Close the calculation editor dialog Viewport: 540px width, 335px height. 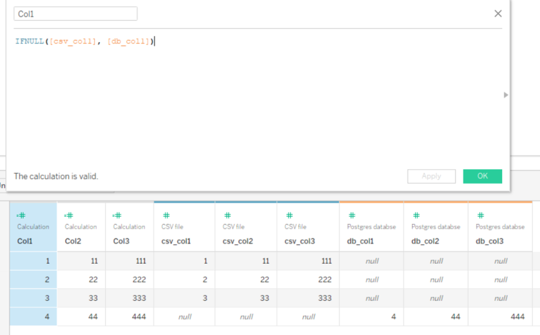coord(498,14)
